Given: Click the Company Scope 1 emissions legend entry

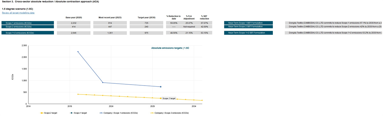Looking at the screenshot, I should click(x=116, y=113).
